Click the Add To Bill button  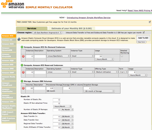click(143, 38)
